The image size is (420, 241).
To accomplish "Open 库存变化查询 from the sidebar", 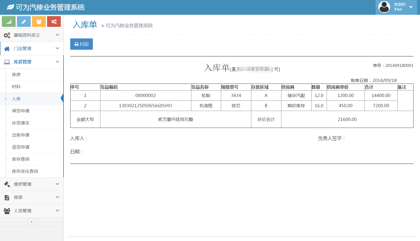I will [x=25, y=171].
